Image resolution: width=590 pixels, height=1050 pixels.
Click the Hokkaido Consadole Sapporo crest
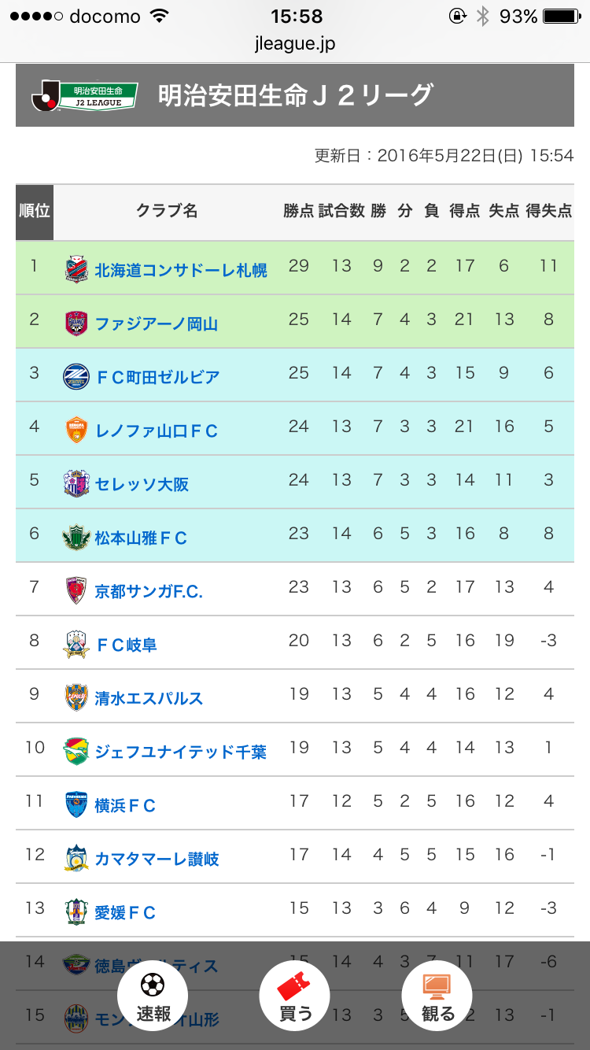pyautogui.click(x=76, y=270)
